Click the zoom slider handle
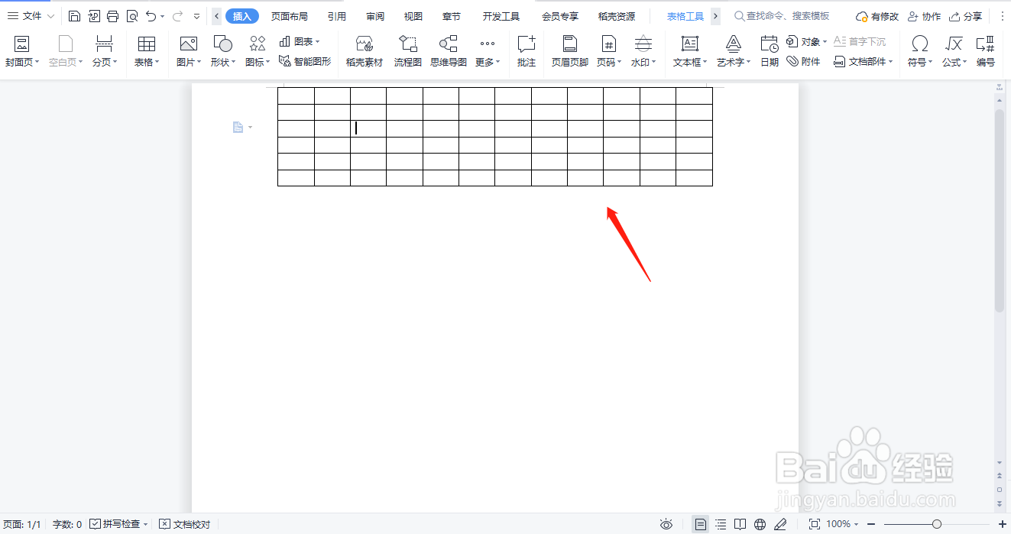Viewport: 1011px width, 534px height. [937, 524]
